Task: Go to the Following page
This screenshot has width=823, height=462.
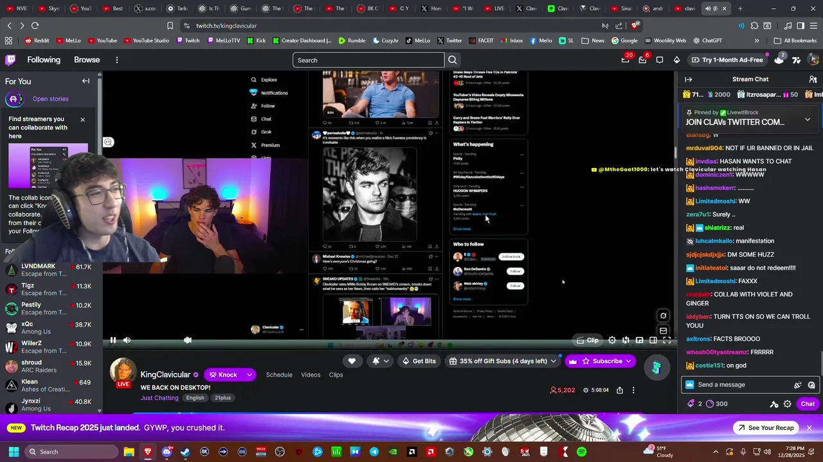Action: [x=44, y=60]
